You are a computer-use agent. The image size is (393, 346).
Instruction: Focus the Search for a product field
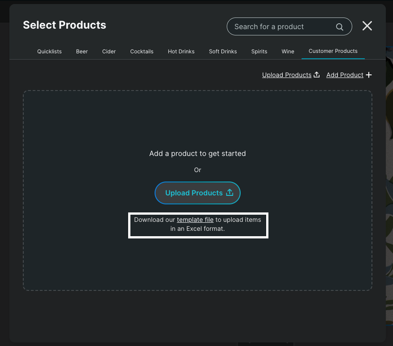pos(282,27)
